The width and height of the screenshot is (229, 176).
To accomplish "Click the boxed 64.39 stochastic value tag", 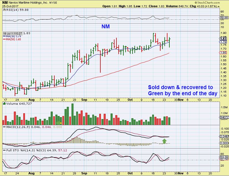I will [224, 157].
